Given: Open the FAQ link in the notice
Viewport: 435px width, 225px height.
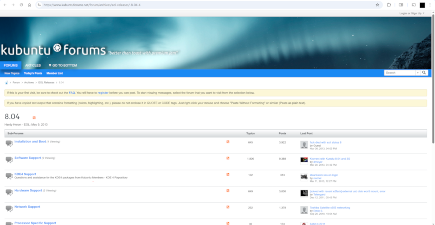Looking at the screenshot, I should [72, 93].
